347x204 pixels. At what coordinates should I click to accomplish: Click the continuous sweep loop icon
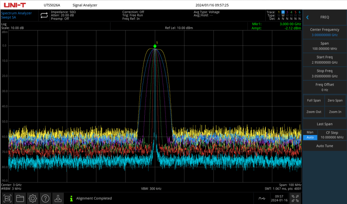44,15
